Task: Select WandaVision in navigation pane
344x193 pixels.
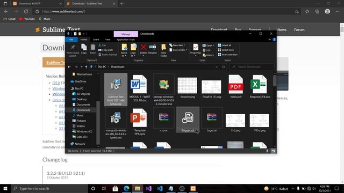Action: (82, 75)
